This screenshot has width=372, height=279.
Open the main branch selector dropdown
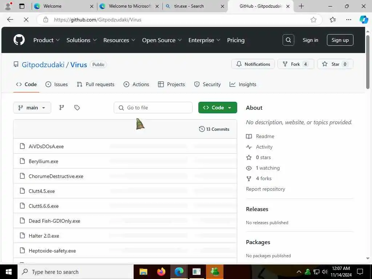[32, 108]
